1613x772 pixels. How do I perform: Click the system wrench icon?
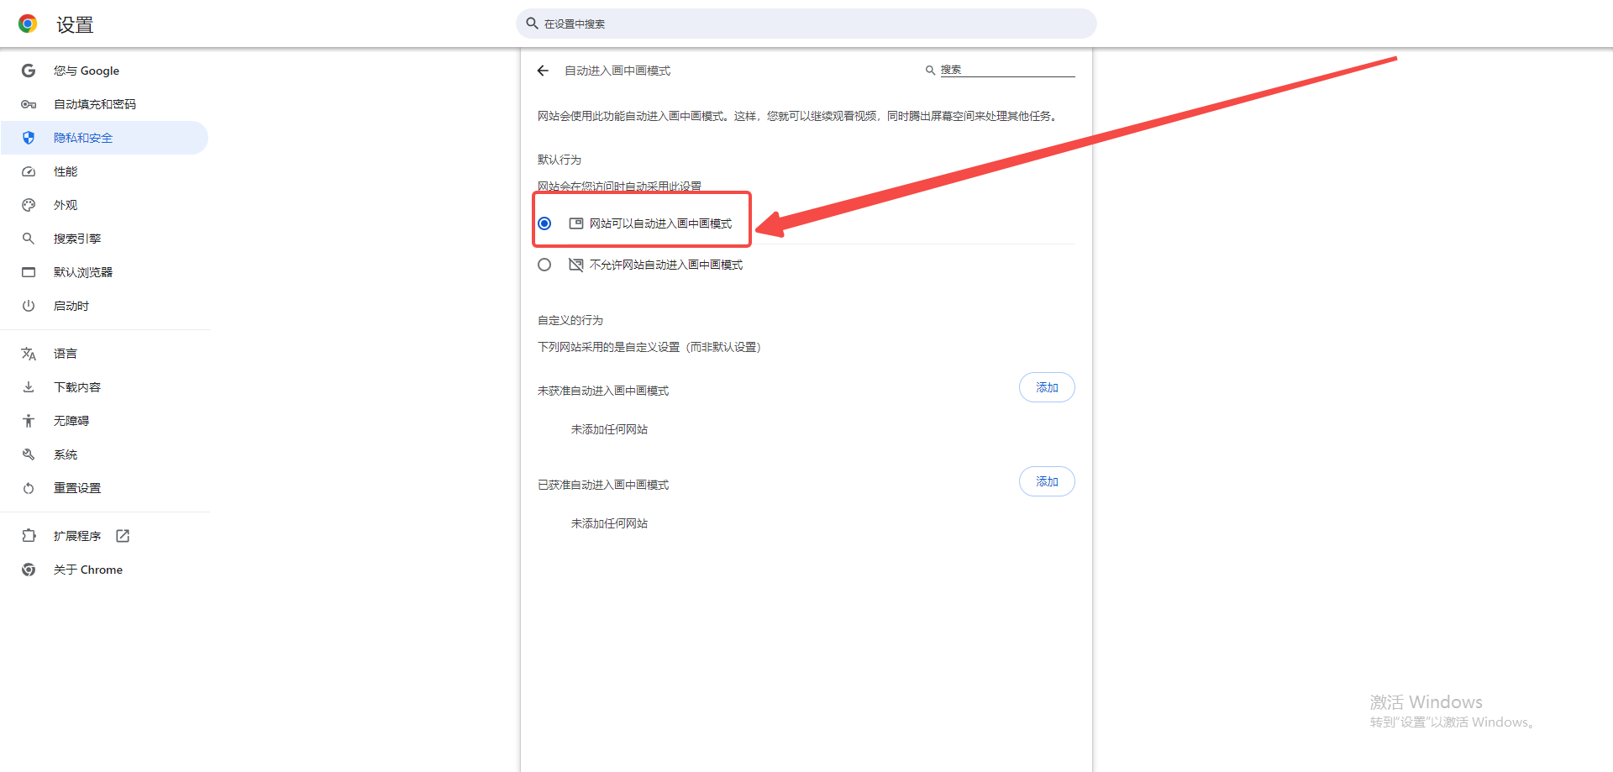coord(29,454)
